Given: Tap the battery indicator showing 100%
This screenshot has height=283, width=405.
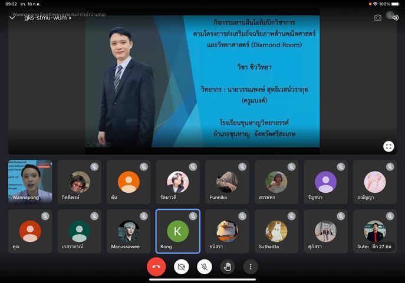Looking at the screenshot, I should coord(389,4).
